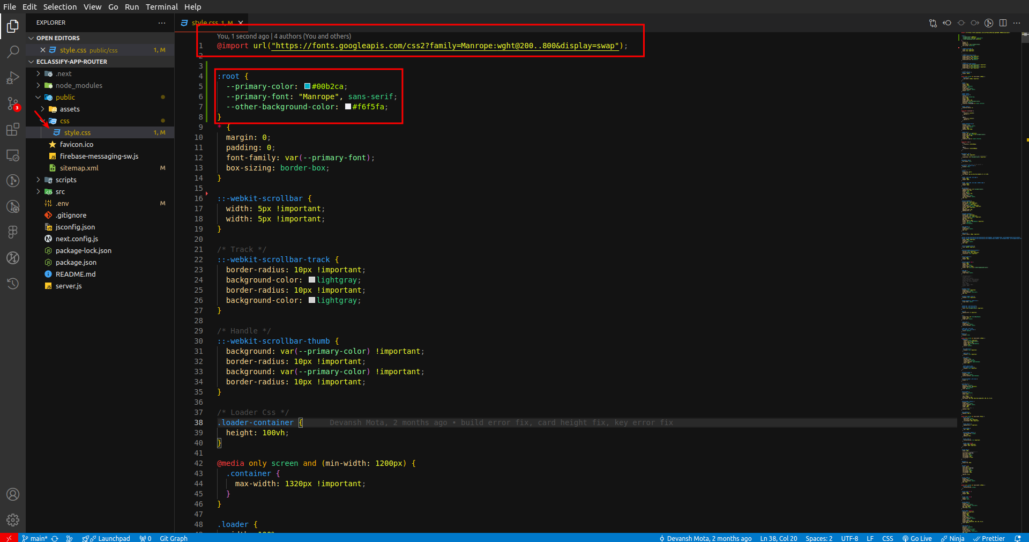Screen dimensions: 1029x542
Task: Open the Selection menu
Action: pyautogui.click(x=59, y=7)
